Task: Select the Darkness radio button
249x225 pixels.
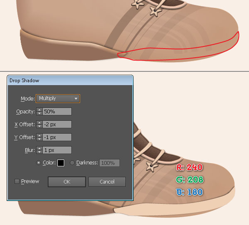Action: 72,163
